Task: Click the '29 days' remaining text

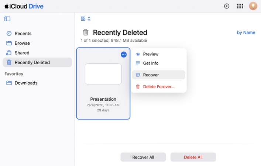Action: (x=103, y=110)
